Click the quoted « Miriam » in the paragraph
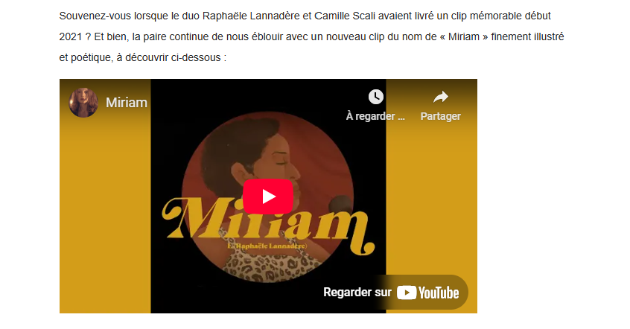This screenshot has width=630, height=329. tap(464, 37)
